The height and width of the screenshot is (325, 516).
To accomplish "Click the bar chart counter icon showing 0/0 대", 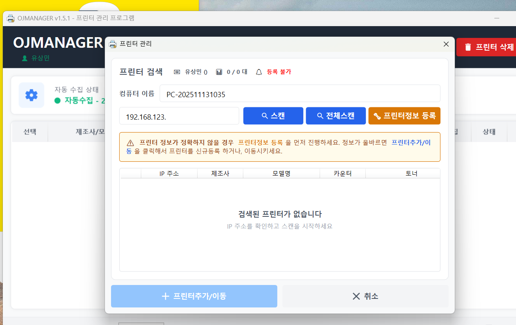I will (218, 71).
